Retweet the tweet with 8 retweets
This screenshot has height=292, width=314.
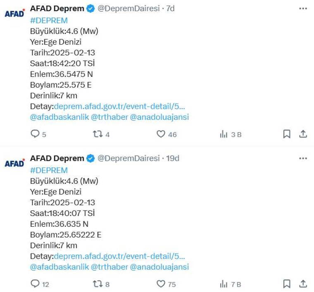[x=98, y=284]
